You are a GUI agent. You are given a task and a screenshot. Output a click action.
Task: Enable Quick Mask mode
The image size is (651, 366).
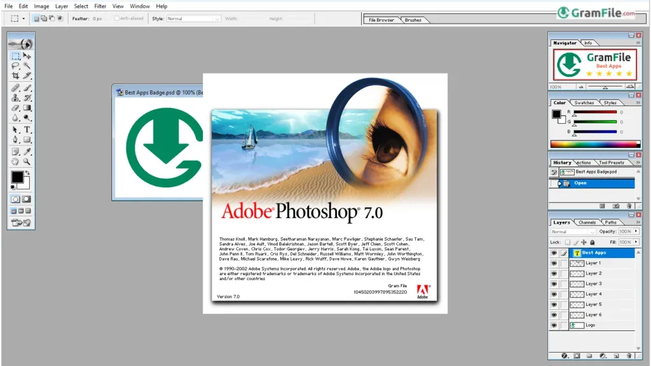coord(27,199)
